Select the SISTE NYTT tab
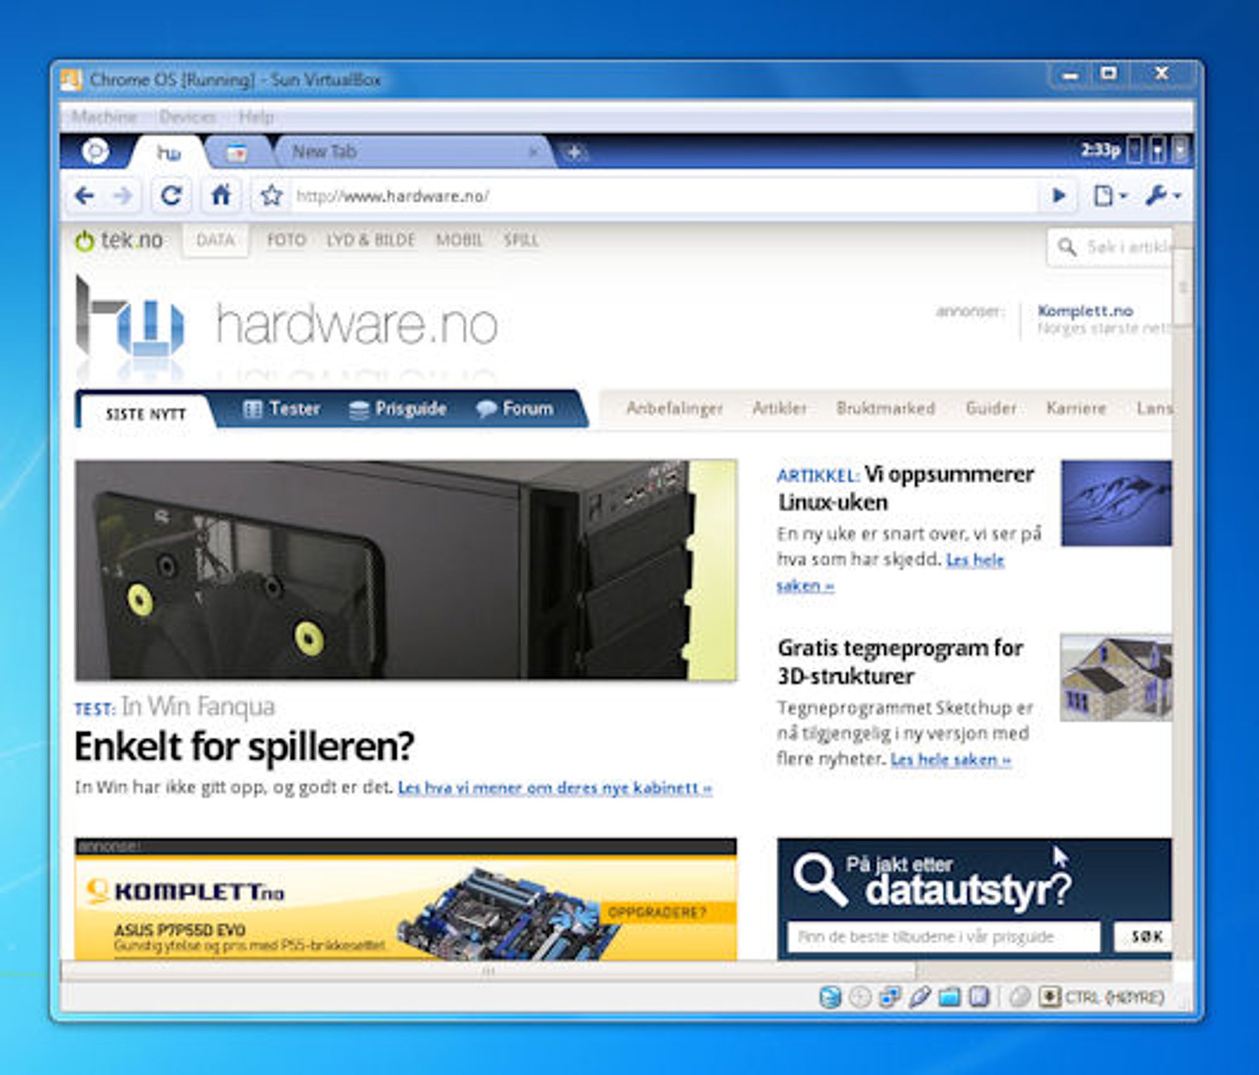 point(146,414)
